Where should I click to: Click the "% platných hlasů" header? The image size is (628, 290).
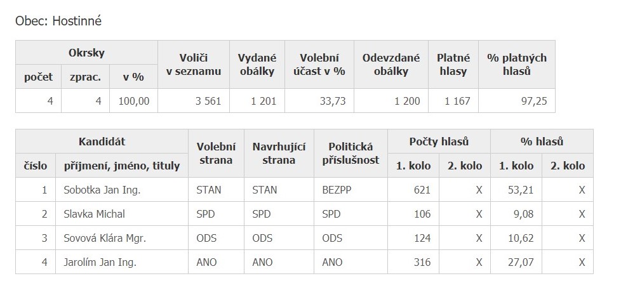(516, 65)
